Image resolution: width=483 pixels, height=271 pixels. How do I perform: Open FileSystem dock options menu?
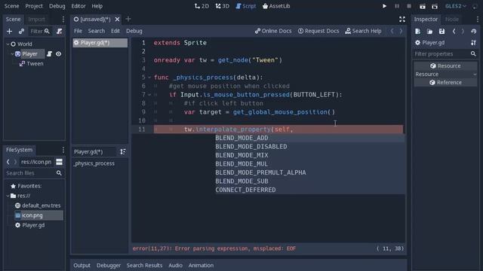click(63, 150)
